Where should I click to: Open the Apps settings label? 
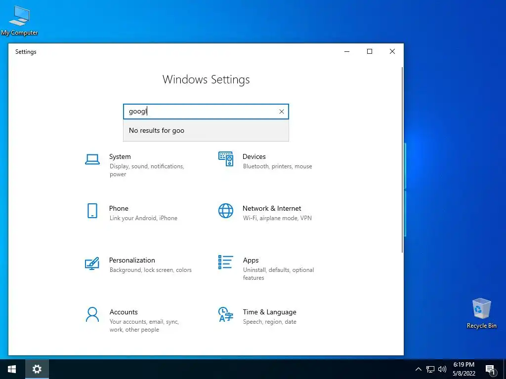coord(251,261)
